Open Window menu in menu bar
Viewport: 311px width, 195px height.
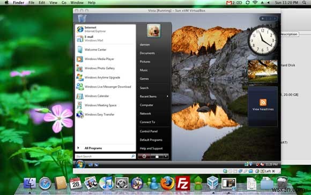(x=77, y=3)
